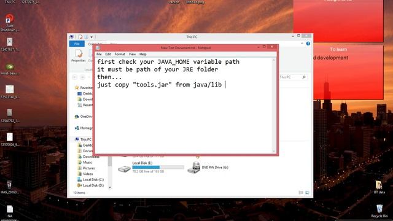Switch Explorer to large icons view
Image resolution: width=393 pixels, height=221 pixels.
[307, 193]
